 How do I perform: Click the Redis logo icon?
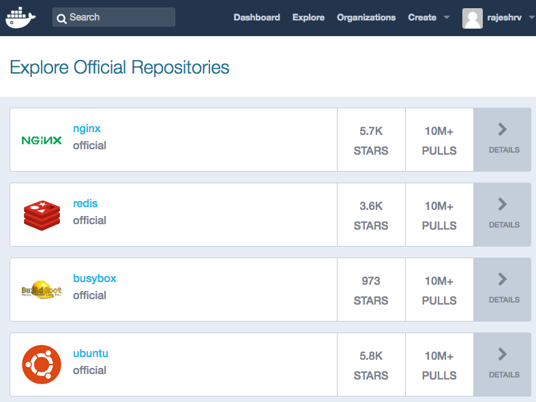(42, 215)
